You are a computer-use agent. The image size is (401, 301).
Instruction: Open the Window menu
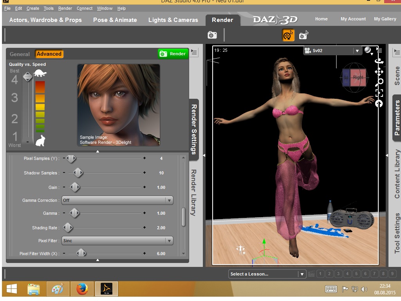(105, 9)
